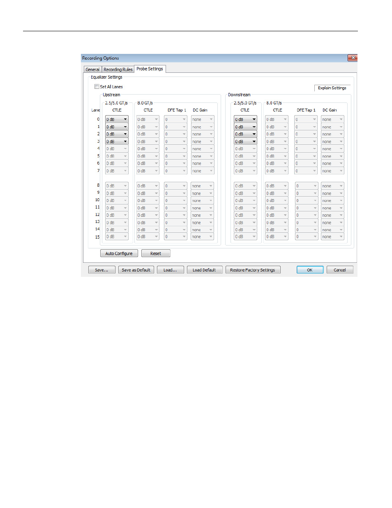Open Upstream 2.5/5.0 GT/s CTLE dropdown for lane 8
This screenshot has height=508, width=392.
(117, 186)
